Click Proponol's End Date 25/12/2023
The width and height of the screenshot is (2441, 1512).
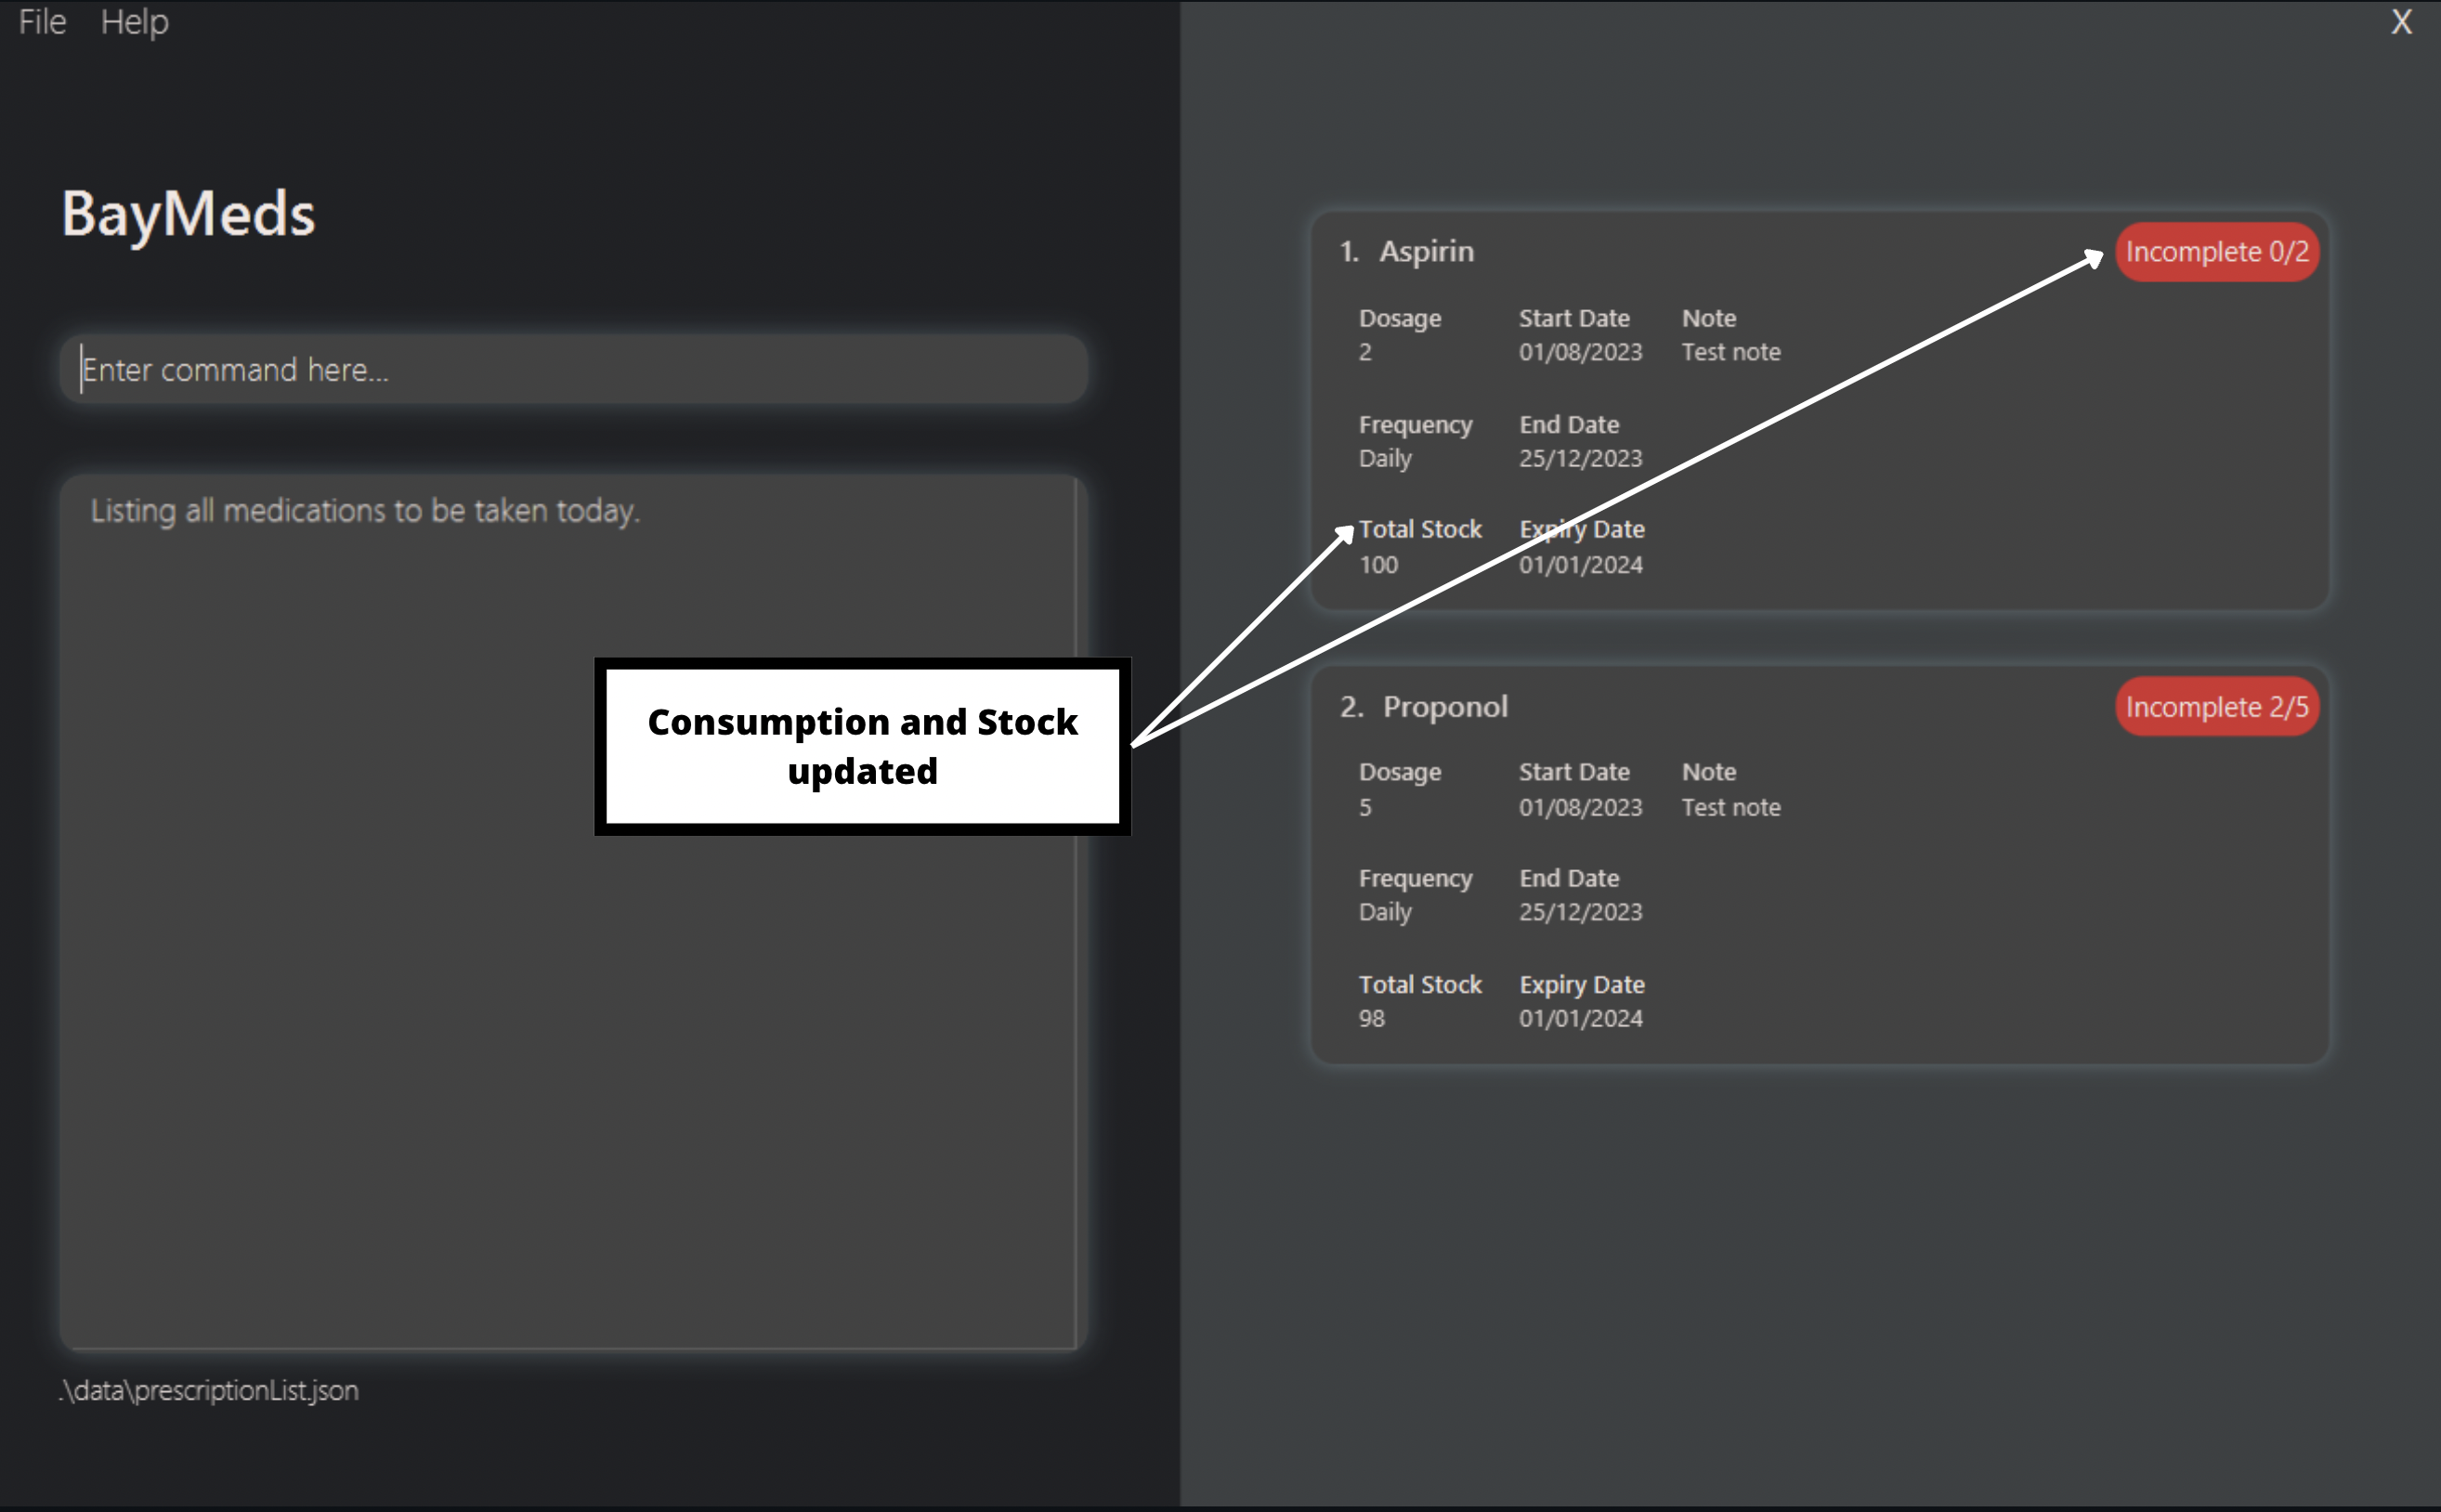click(1580, 912)
